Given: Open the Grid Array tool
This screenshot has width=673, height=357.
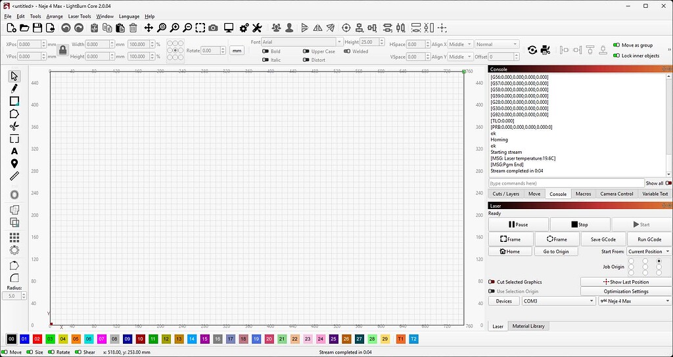Looking at the screenshot, I should (14, 237).
